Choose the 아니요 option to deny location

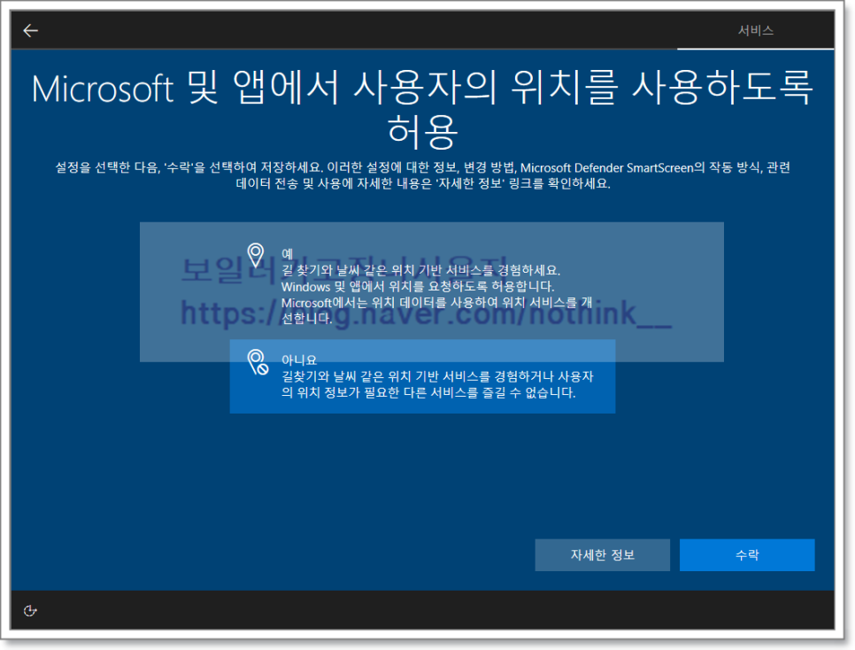point(422,376)
